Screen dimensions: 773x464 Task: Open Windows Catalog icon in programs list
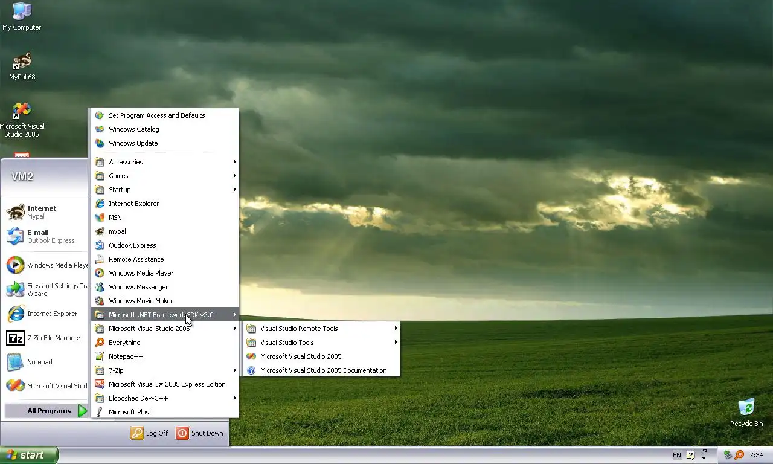click(x=100, y=129)
